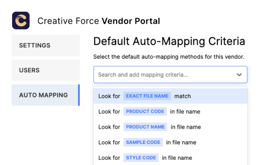This screenshot has height=165, width=259.
Task: Pick the Product Code in file name option
Action: tap(170, 112)
